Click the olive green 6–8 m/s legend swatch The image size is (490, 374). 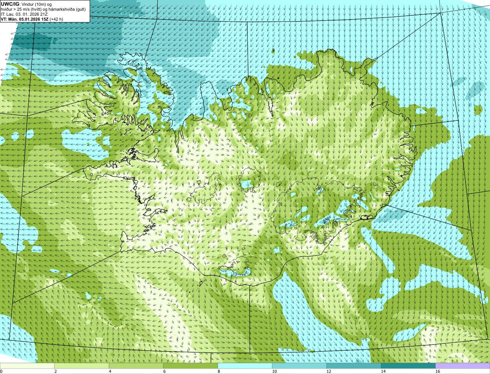pyautogui.click(x=191, y=366)
